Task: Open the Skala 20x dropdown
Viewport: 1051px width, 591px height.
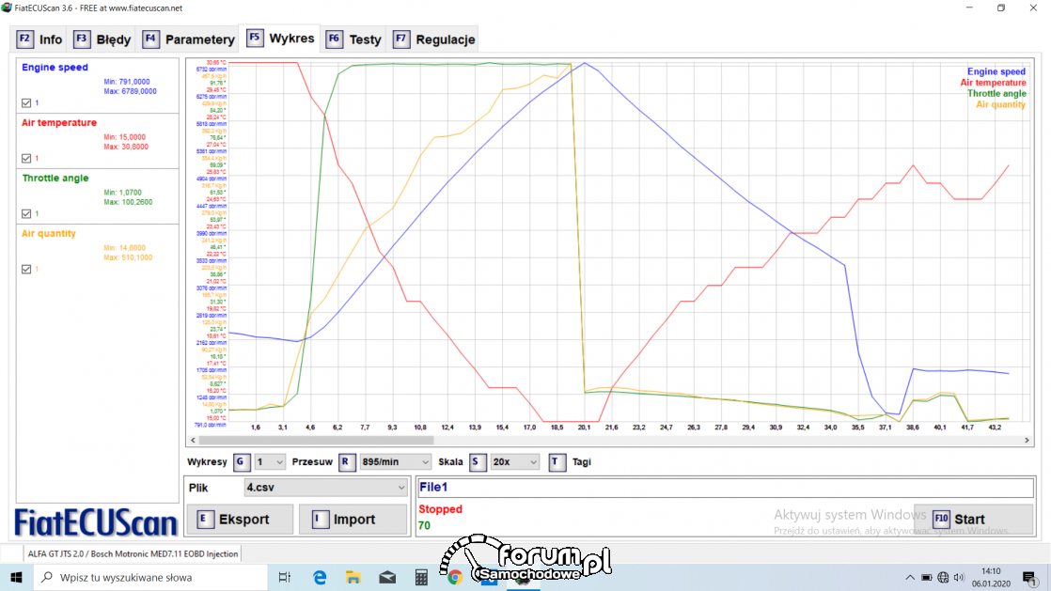Action: [x=514, y=461]
